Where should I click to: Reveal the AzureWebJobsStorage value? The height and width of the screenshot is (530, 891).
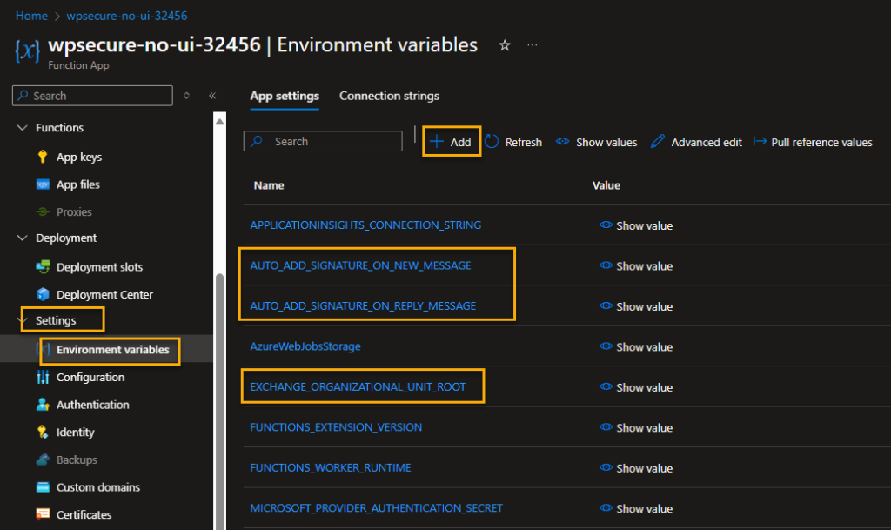(636, 346)
